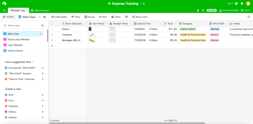The height and width of the screenshot is (124, 253).
Task: Open the Who Paid? column dropdown
Action: pyautogui.click(x=226, y=24)
